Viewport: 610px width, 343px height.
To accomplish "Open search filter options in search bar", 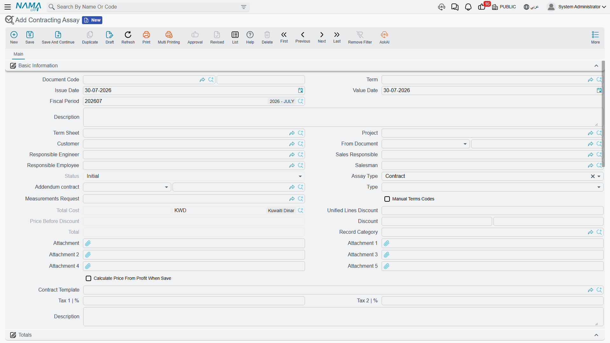I will [244, 7].
